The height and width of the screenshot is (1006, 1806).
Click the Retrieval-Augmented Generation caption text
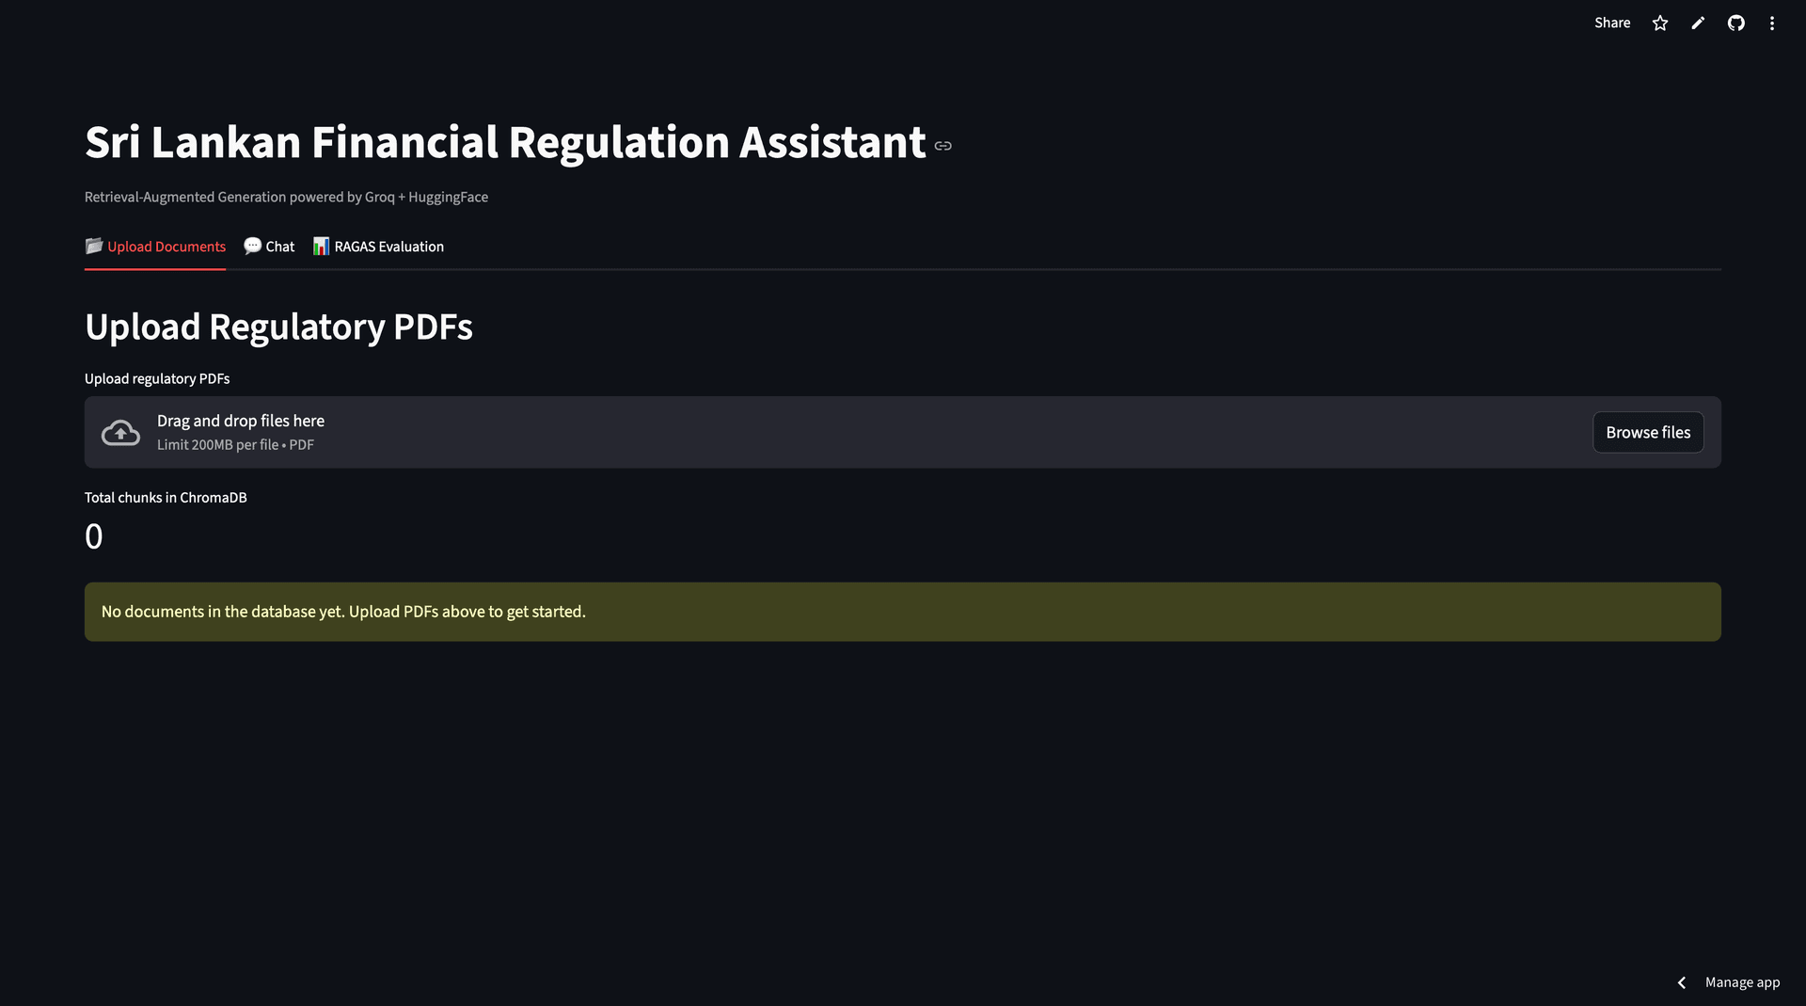(x=286, y=197)
